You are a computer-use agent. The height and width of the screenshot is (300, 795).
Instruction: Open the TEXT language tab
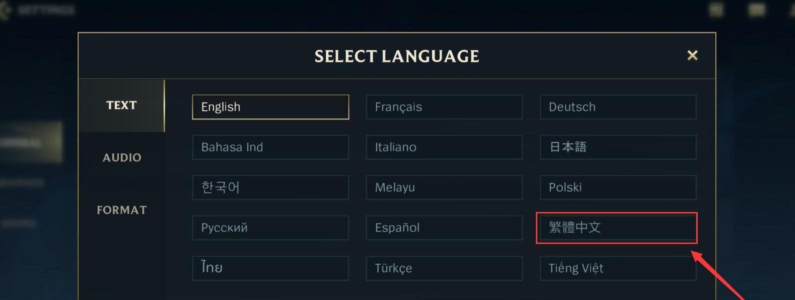[x=122, y=105]
